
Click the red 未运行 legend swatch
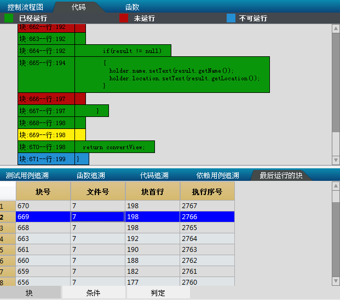pos(124,18)
